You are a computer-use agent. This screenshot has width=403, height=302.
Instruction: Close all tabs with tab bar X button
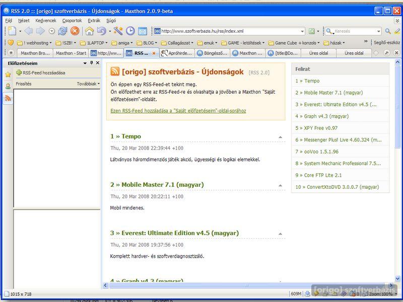[396, 53]
